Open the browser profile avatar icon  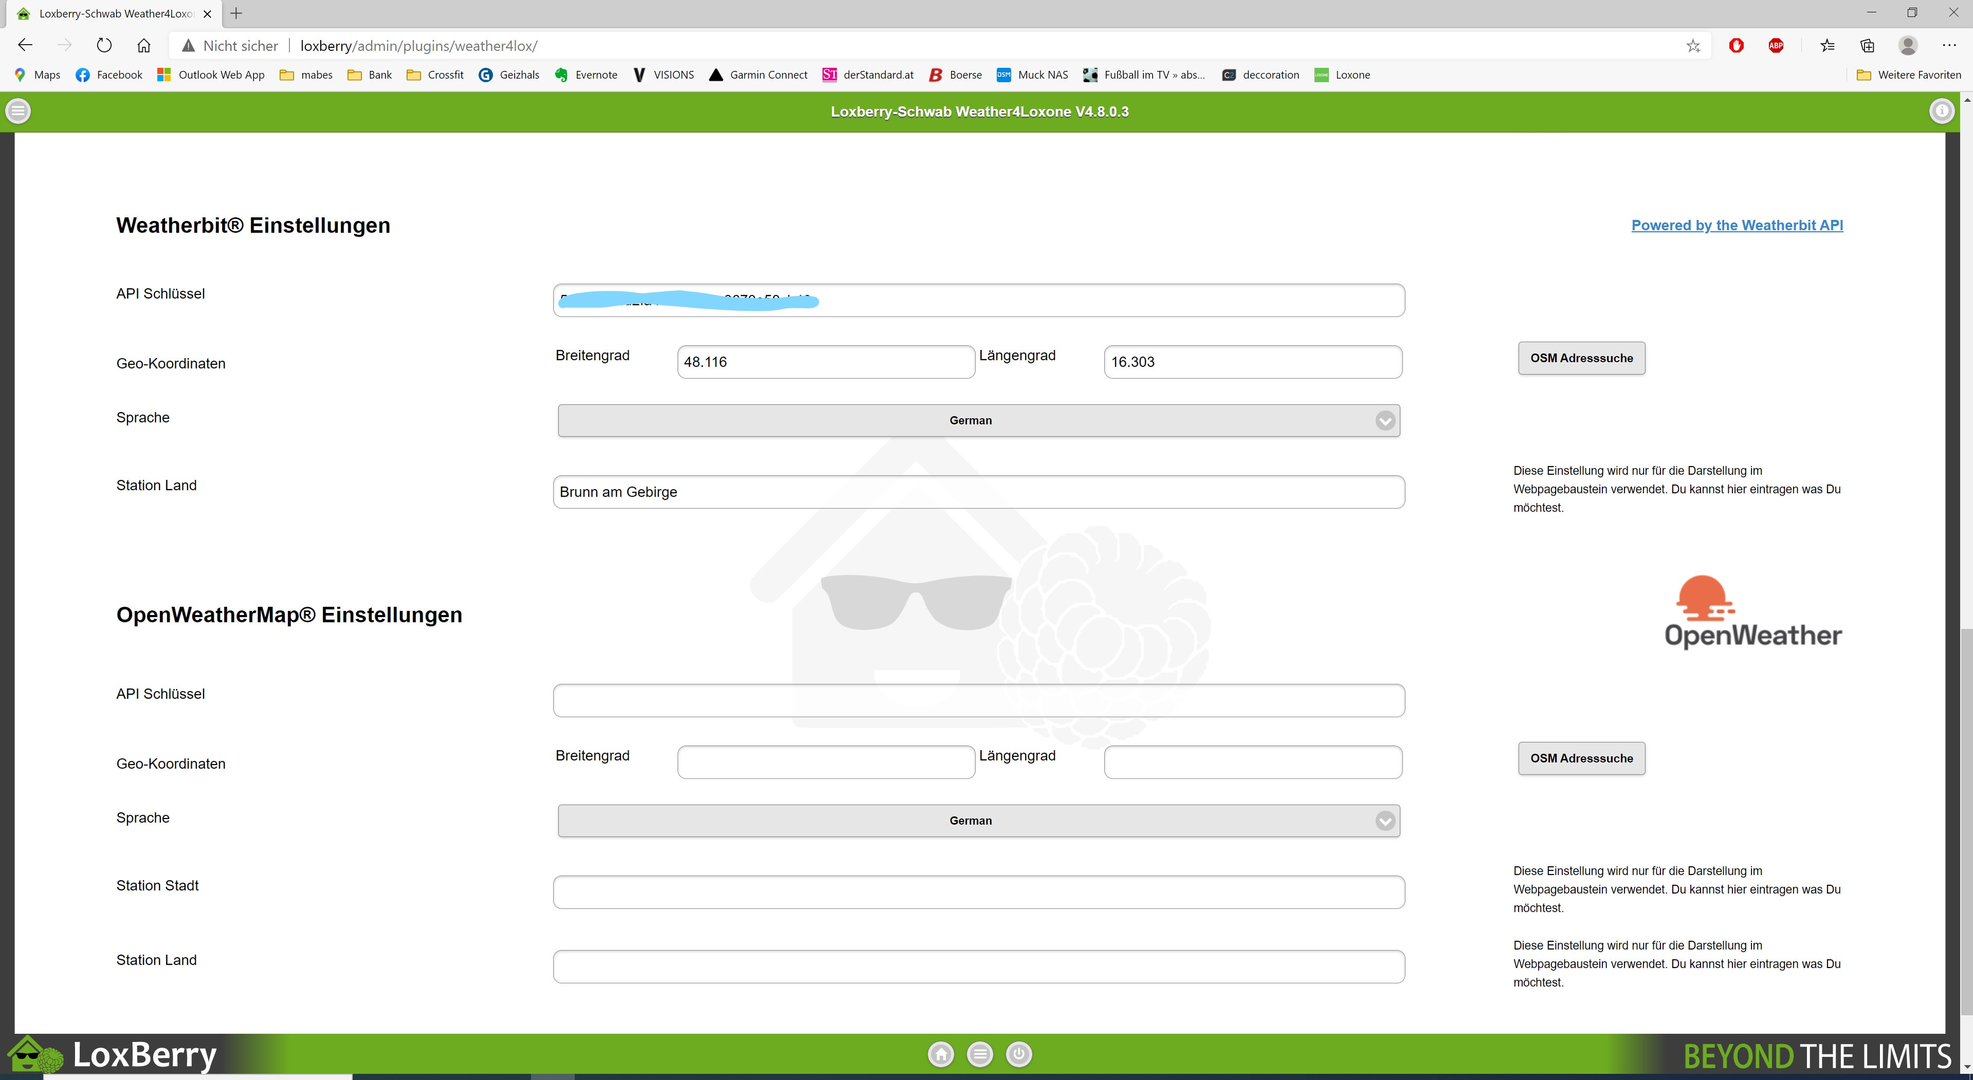click(1907, 46)
